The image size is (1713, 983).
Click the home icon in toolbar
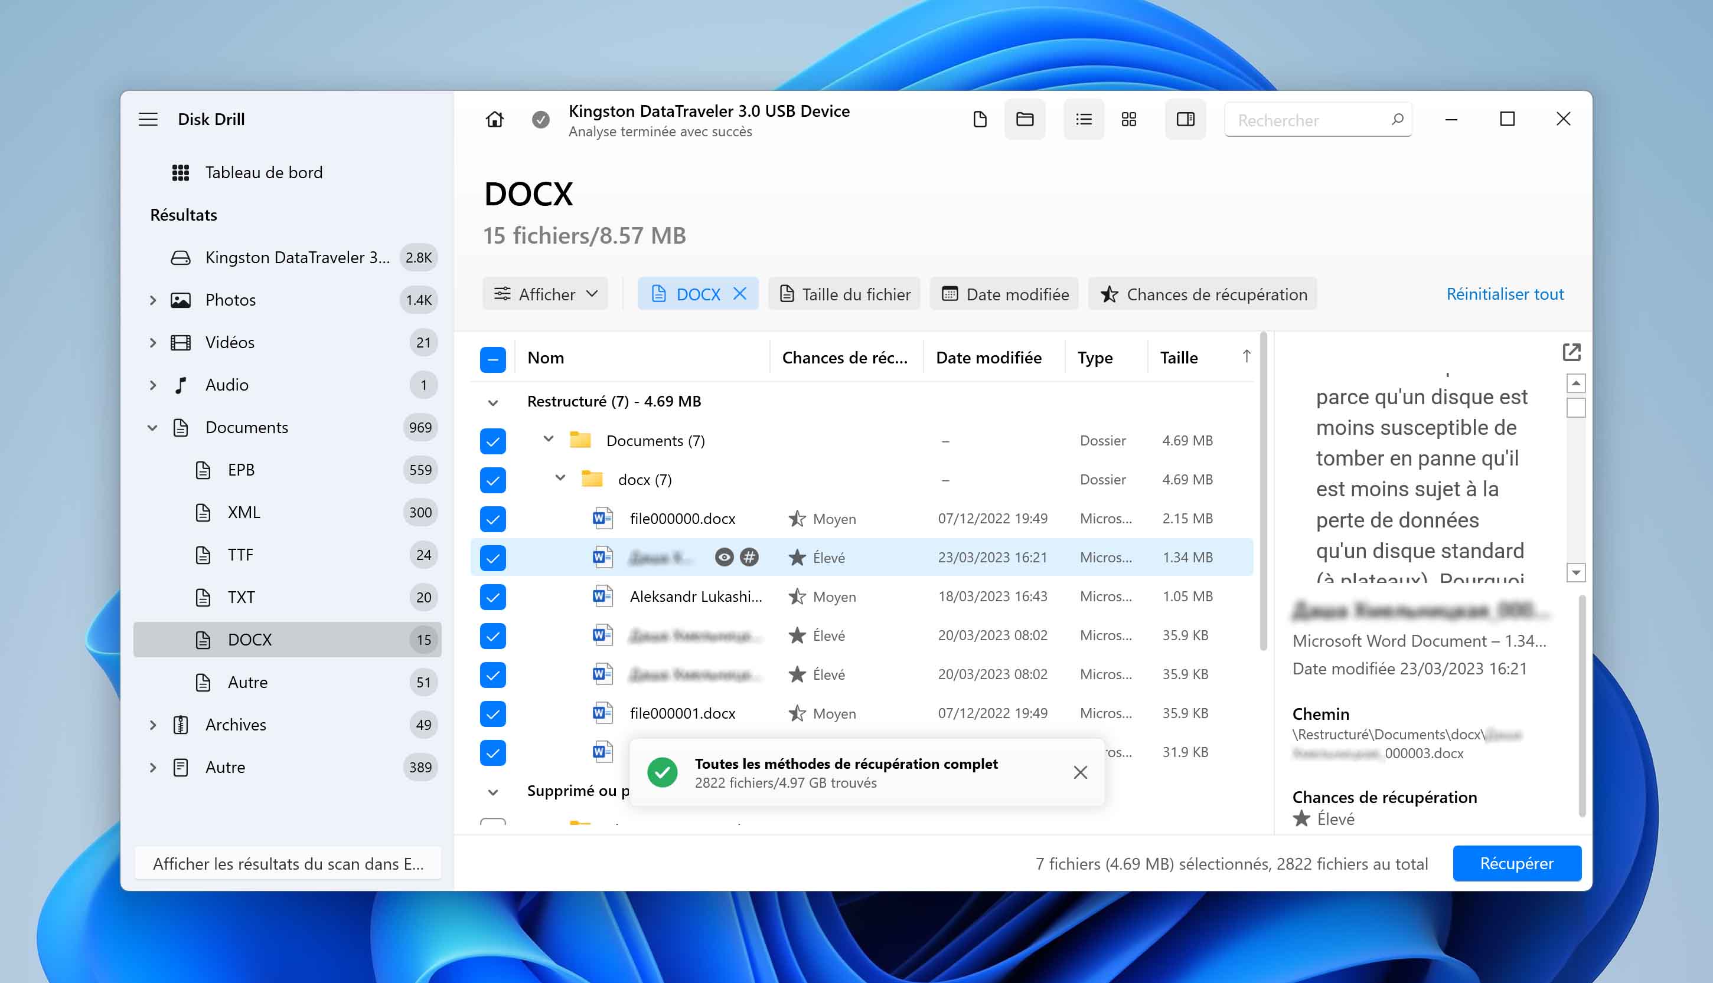pos(493,119)
